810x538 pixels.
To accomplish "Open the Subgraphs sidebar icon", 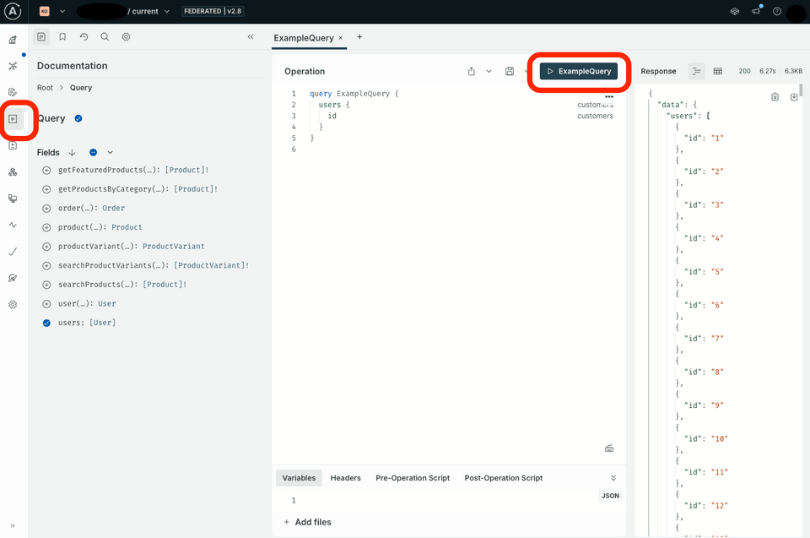I will pos(13,172).
